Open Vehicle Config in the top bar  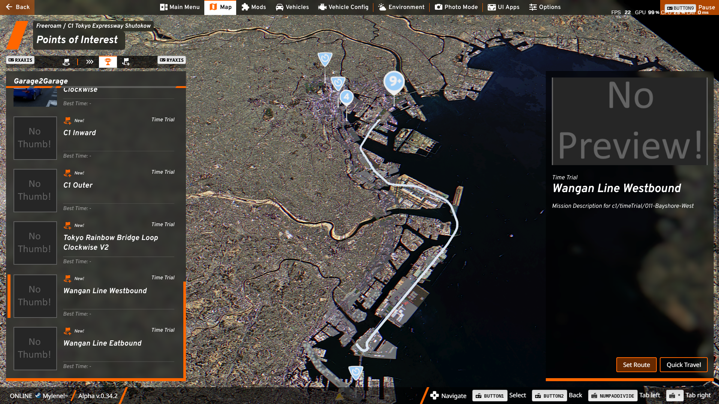click(x=343, y=7)
